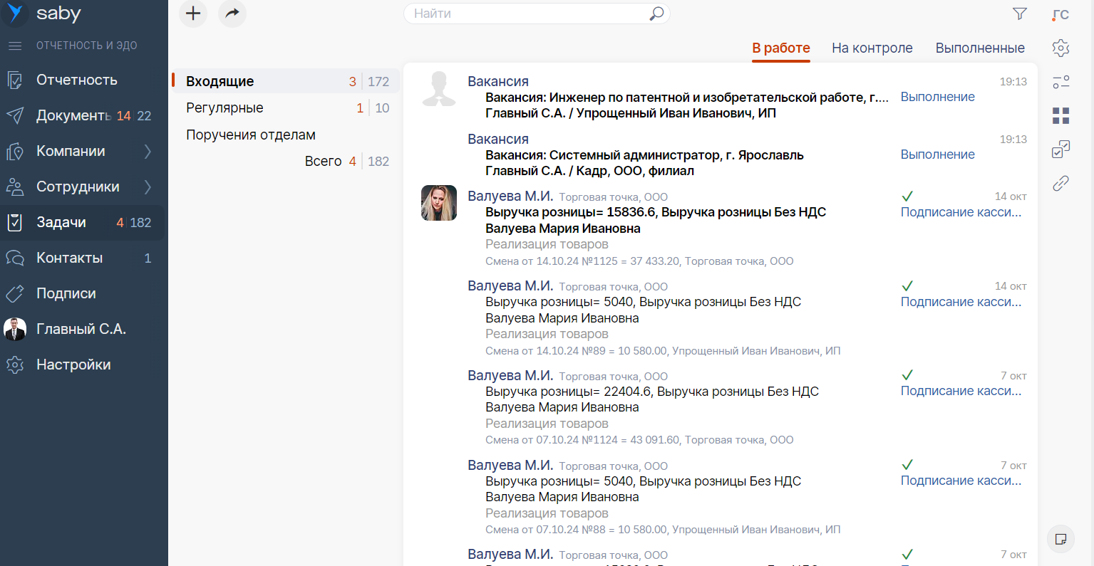1094x566 pixels.
Task: Click the forward arrow icon button
Action: [232, 14]
